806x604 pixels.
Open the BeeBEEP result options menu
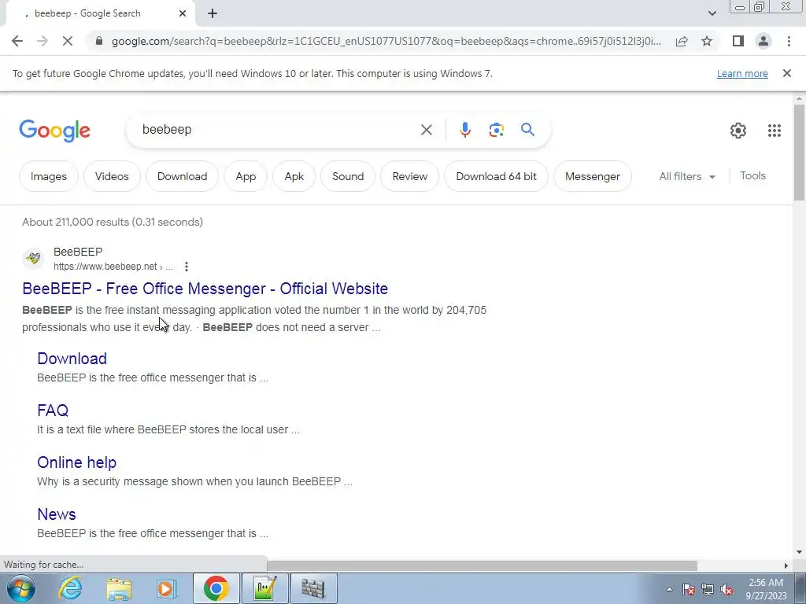click(186, 267)
